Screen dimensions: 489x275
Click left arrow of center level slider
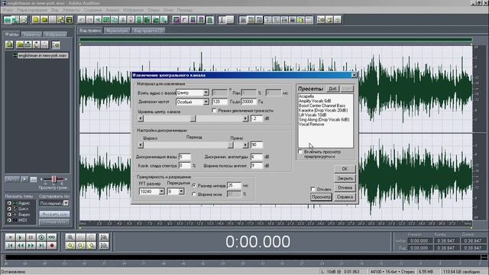tap(141, 118)
